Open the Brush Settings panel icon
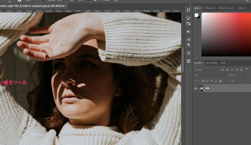The height and width of the screenshot is (145, 251). click(x=188, y=18)
